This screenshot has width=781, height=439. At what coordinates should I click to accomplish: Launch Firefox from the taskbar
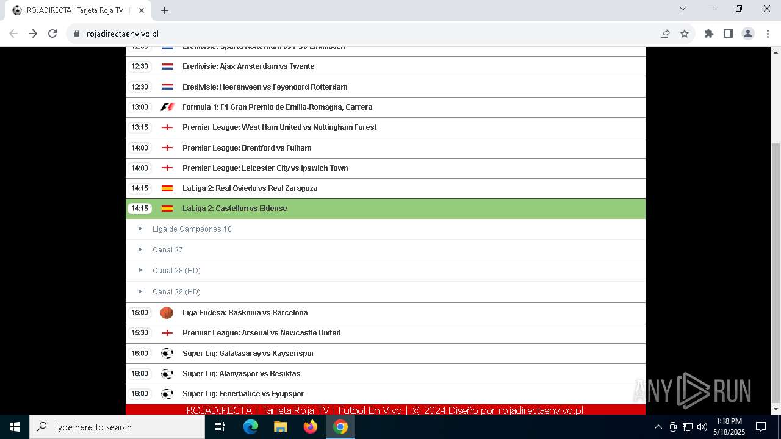tap(311, 427)
